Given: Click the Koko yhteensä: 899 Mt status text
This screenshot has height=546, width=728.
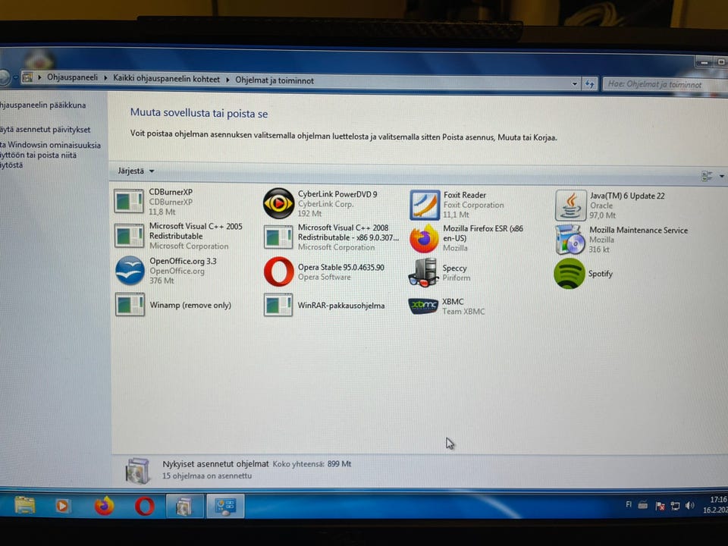Looking at the screenshot, I should [312, 464].
